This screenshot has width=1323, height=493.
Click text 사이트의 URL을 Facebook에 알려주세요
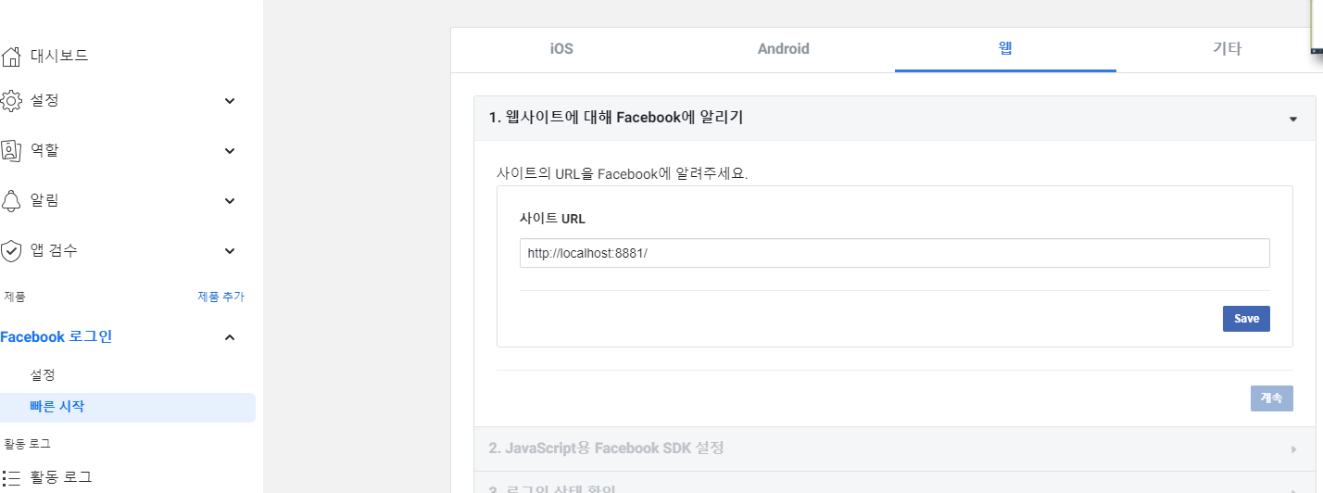pyautogui.click(x=622, y=173)
